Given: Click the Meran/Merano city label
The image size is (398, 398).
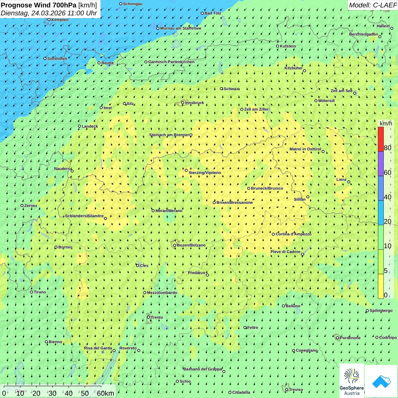Looking at the screenshot, I should click(x=169, y=211).
